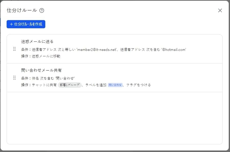Click the '@hotmail.com' contains condition

pyautogui.click(x=174, y=50)
